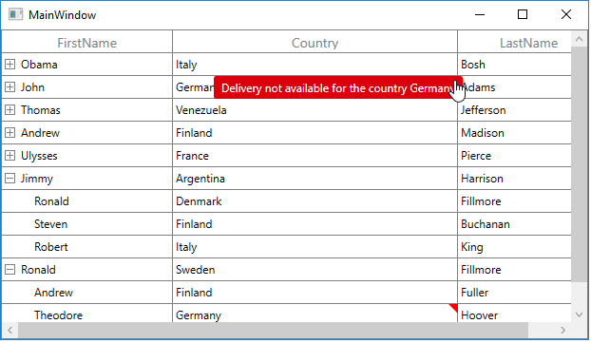Click the horizontal scrollbar thumb
Screen dimensions: 591x343
click(274, 331)
